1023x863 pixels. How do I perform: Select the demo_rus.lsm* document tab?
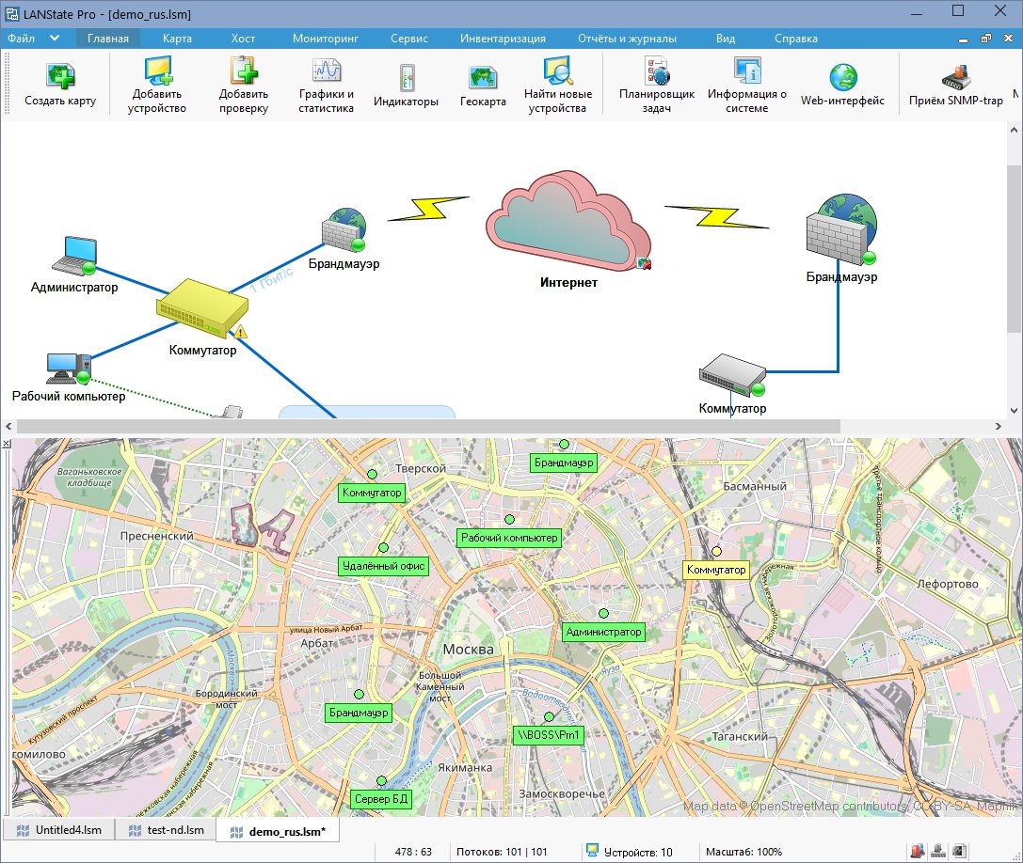click(x=278, y=831)
